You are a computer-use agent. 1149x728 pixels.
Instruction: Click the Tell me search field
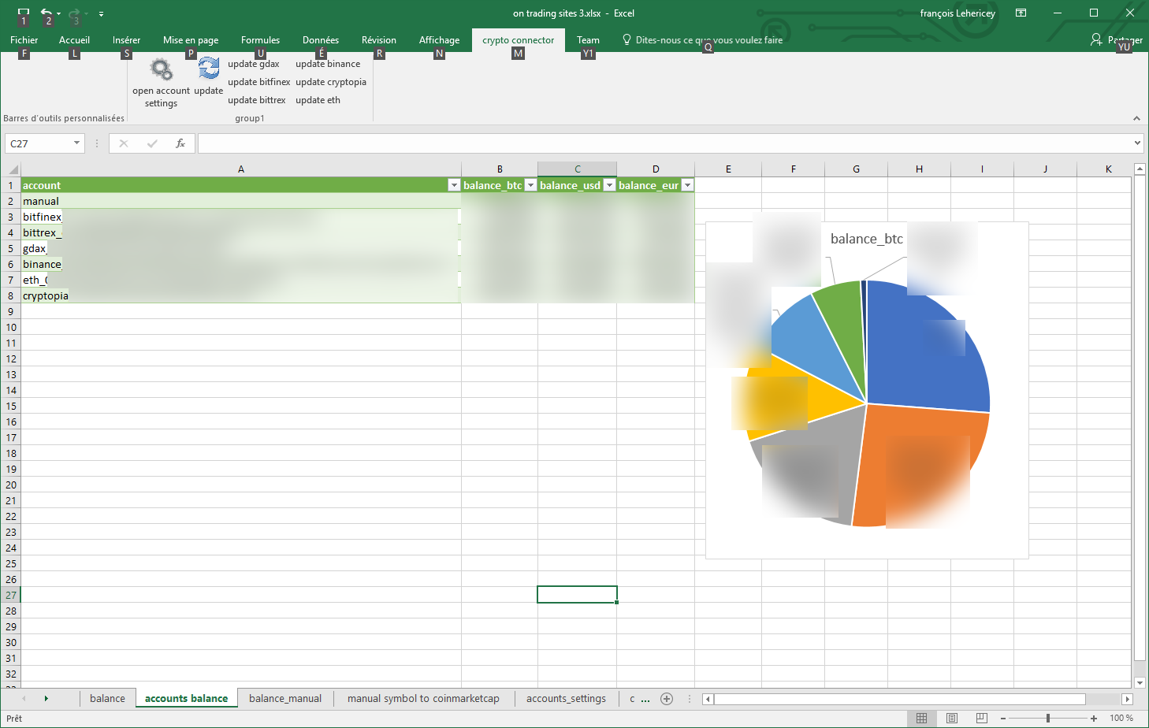tap(709, 40)
